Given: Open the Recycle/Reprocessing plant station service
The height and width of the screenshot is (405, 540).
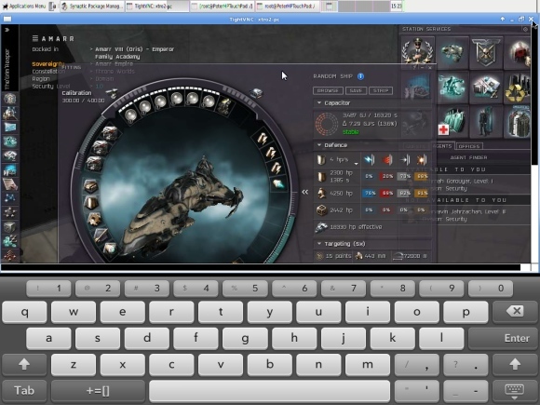Looking at the screenshot, I should [x=518, y=88].
